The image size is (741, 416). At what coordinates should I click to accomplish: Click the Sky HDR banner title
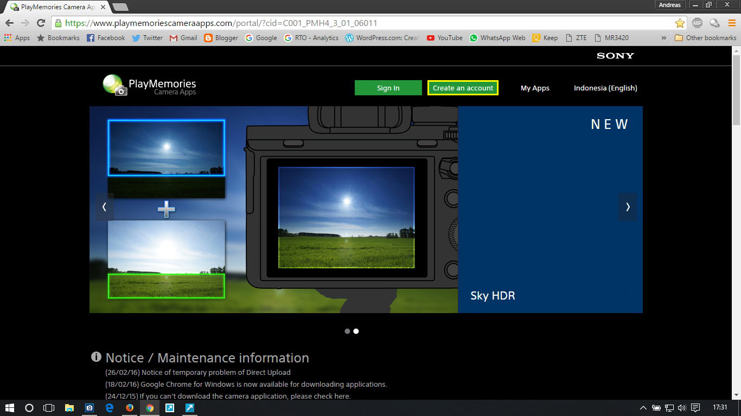coord(493,296)
